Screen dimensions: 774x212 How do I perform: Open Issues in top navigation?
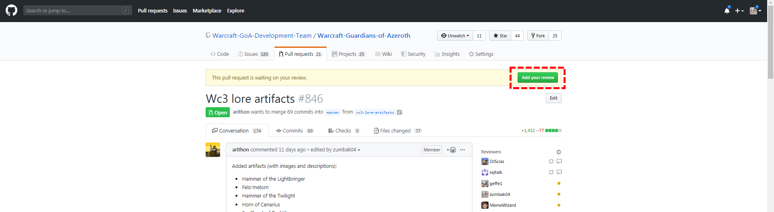[x=180, y=11]
